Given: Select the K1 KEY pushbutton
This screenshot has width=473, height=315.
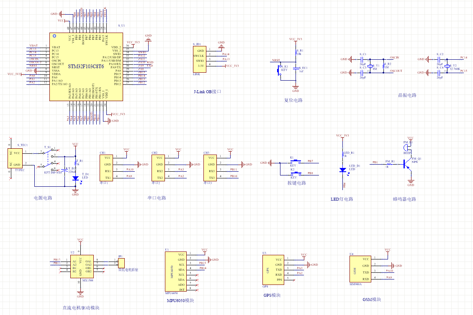Looking at the screenshot, I should 296,161.
